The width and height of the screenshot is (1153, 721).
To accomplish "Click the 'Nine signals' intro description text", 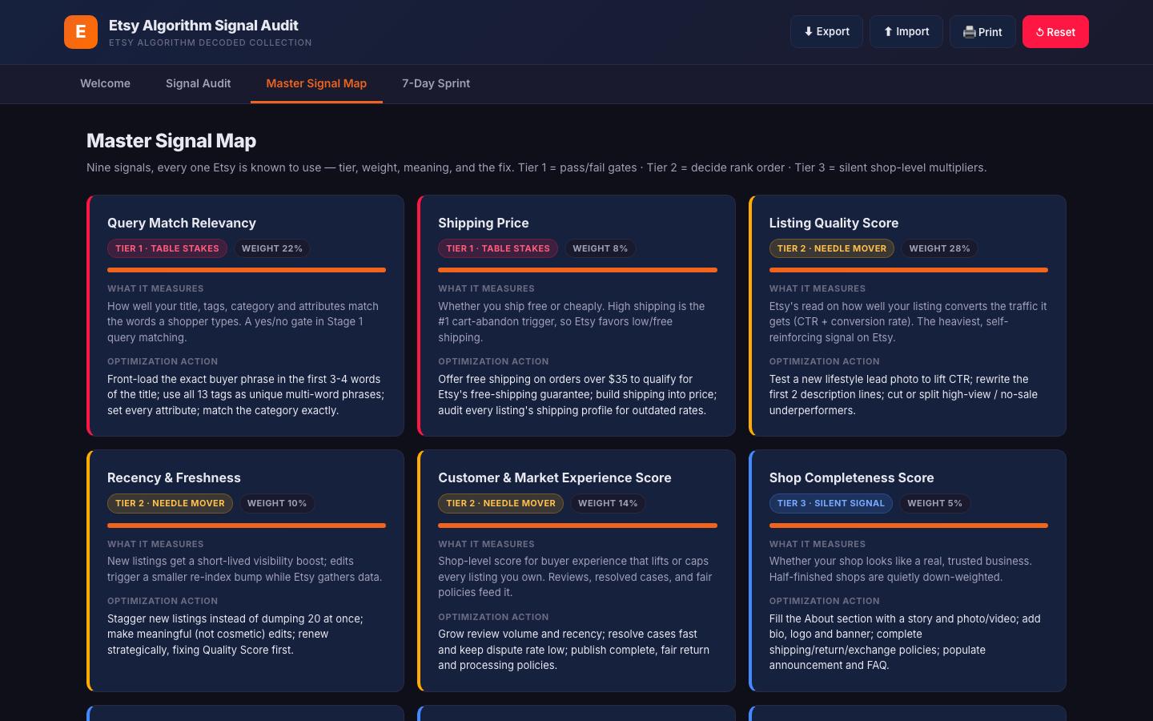I will (536, 167).
